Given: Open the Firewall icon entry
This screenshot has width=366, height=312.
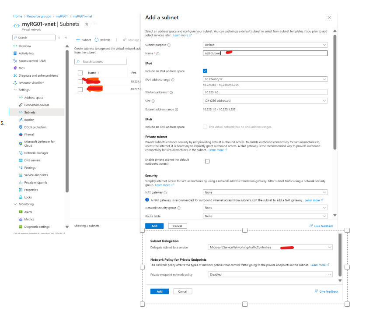Looking at the screenshot, I should pyautogui.click(x=21, y=135).
